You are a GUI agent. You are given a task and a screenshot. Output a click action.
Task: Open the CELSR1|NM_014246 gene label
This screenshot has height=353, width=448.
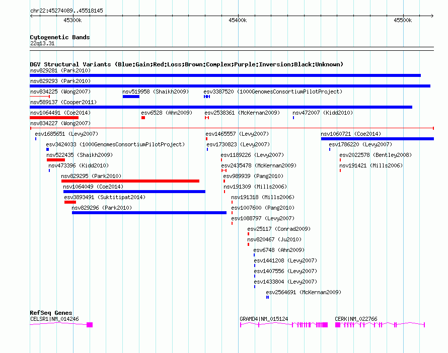(x=54, y=319)
